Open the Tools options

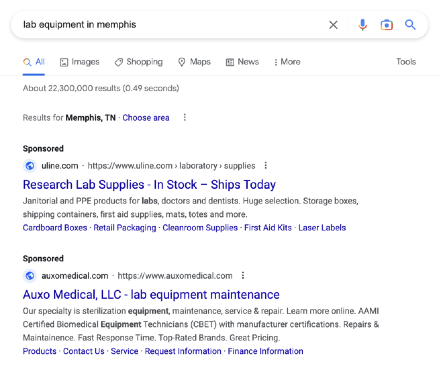click(x=406, y=62)
